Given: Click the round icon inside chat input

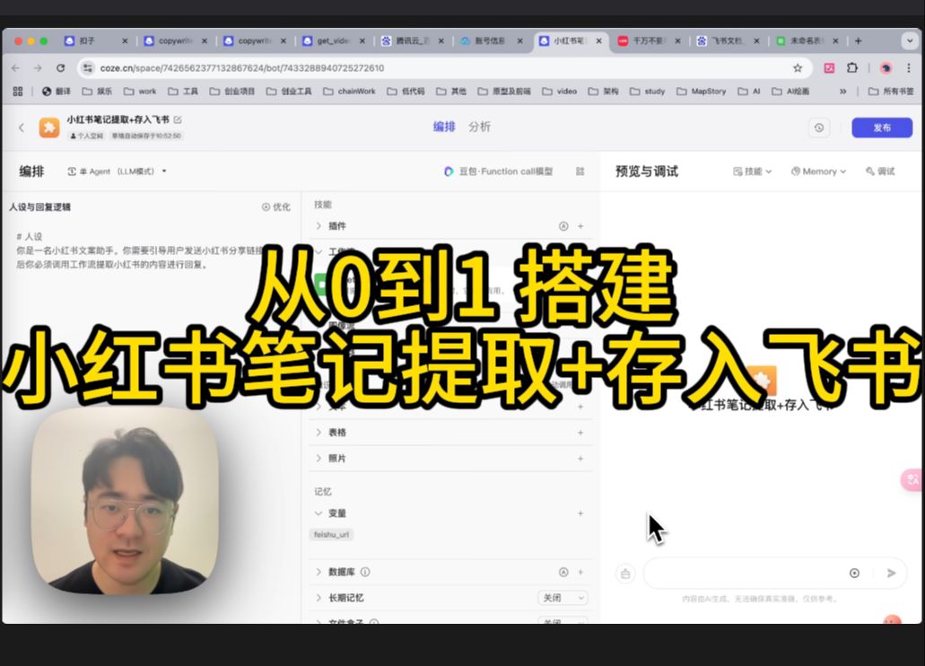Looking at the screenshot, I should point(854,573).
